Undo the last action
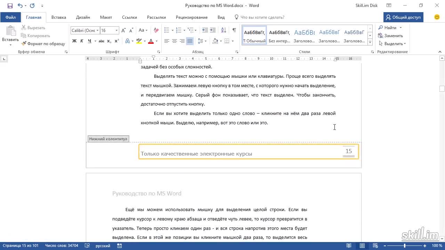Viewport: 445px width, 250px height. (20, 6)
